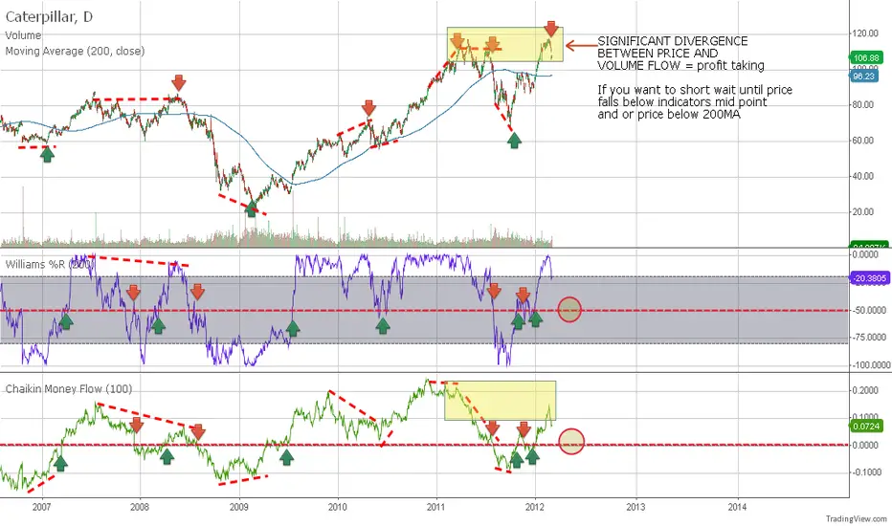
Task: Click the 2013 label on time axis
Action: 636,507
